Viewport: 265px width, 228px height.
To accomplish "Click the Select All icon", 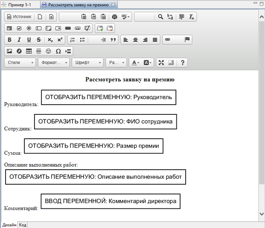I will pos(181,17).
